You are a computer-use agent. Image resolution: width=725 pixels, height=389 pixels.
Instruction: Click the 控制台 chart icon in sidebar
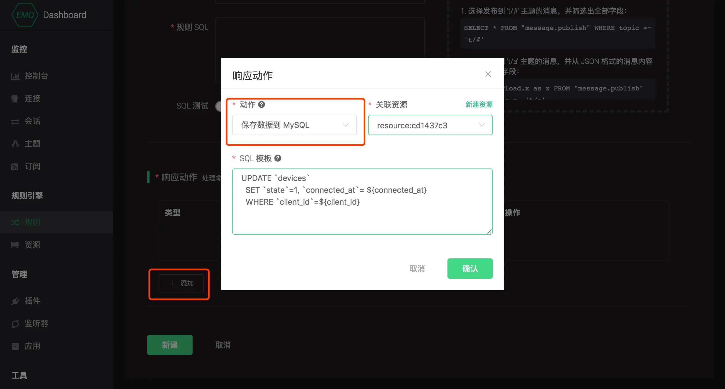(15, 76)
